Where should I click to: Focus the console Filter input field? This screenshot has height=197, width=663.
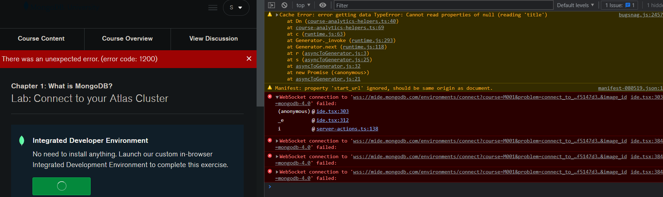tap(442, 5)
